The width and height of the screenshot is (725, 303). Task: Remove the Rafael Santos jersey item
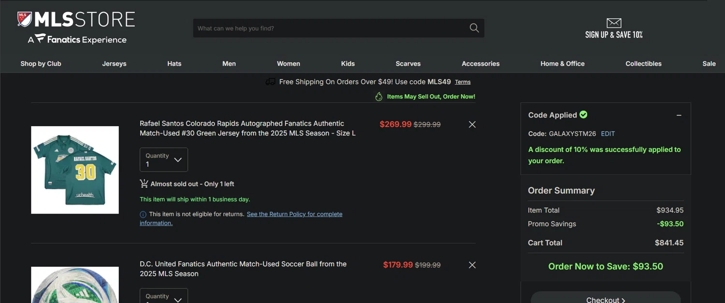[472, 125]
